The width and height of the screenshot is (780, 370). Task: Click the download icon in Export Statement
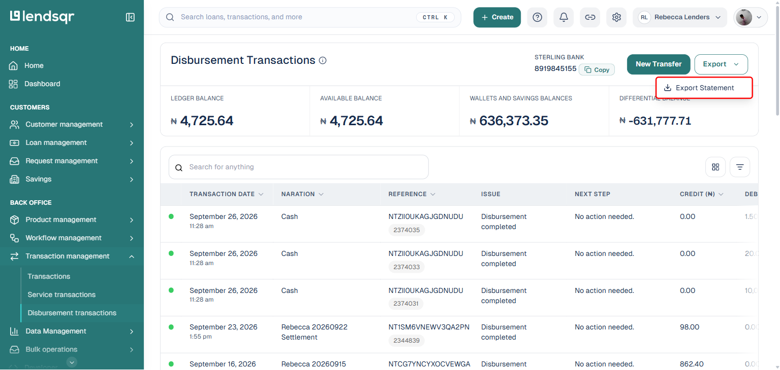pyautogui.click(x=668, y=88)
